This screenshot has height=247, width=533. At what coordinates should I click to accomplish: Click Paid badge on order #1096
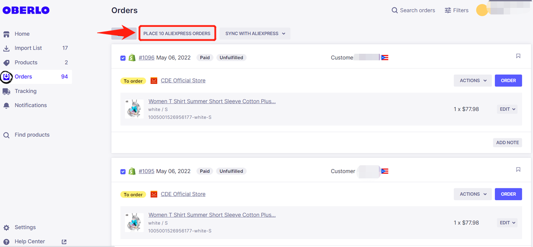(205, 58)
